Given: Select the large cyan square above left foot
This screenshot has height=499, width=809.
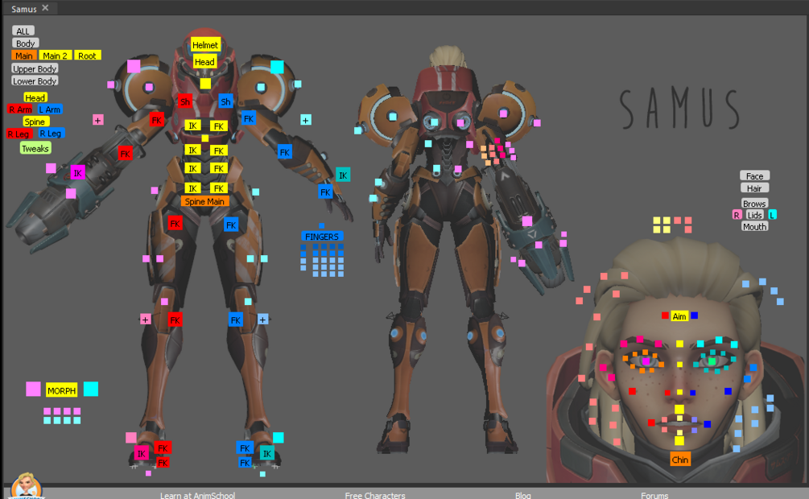Looking at the screenshot, I should [x=278, y=438].
